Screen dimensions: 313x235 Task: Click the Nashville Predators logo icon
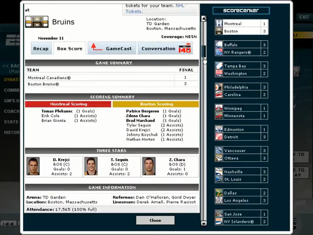point(219,172)
